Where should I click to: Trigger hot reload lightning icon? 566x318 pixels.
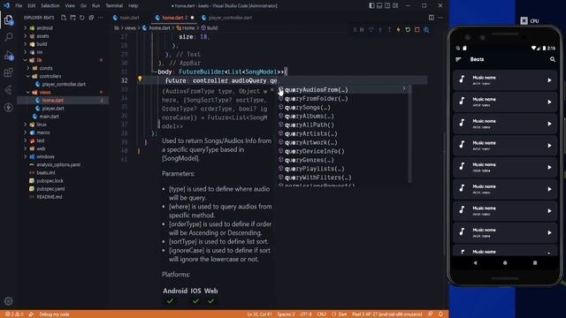click(x=399, y=29)
